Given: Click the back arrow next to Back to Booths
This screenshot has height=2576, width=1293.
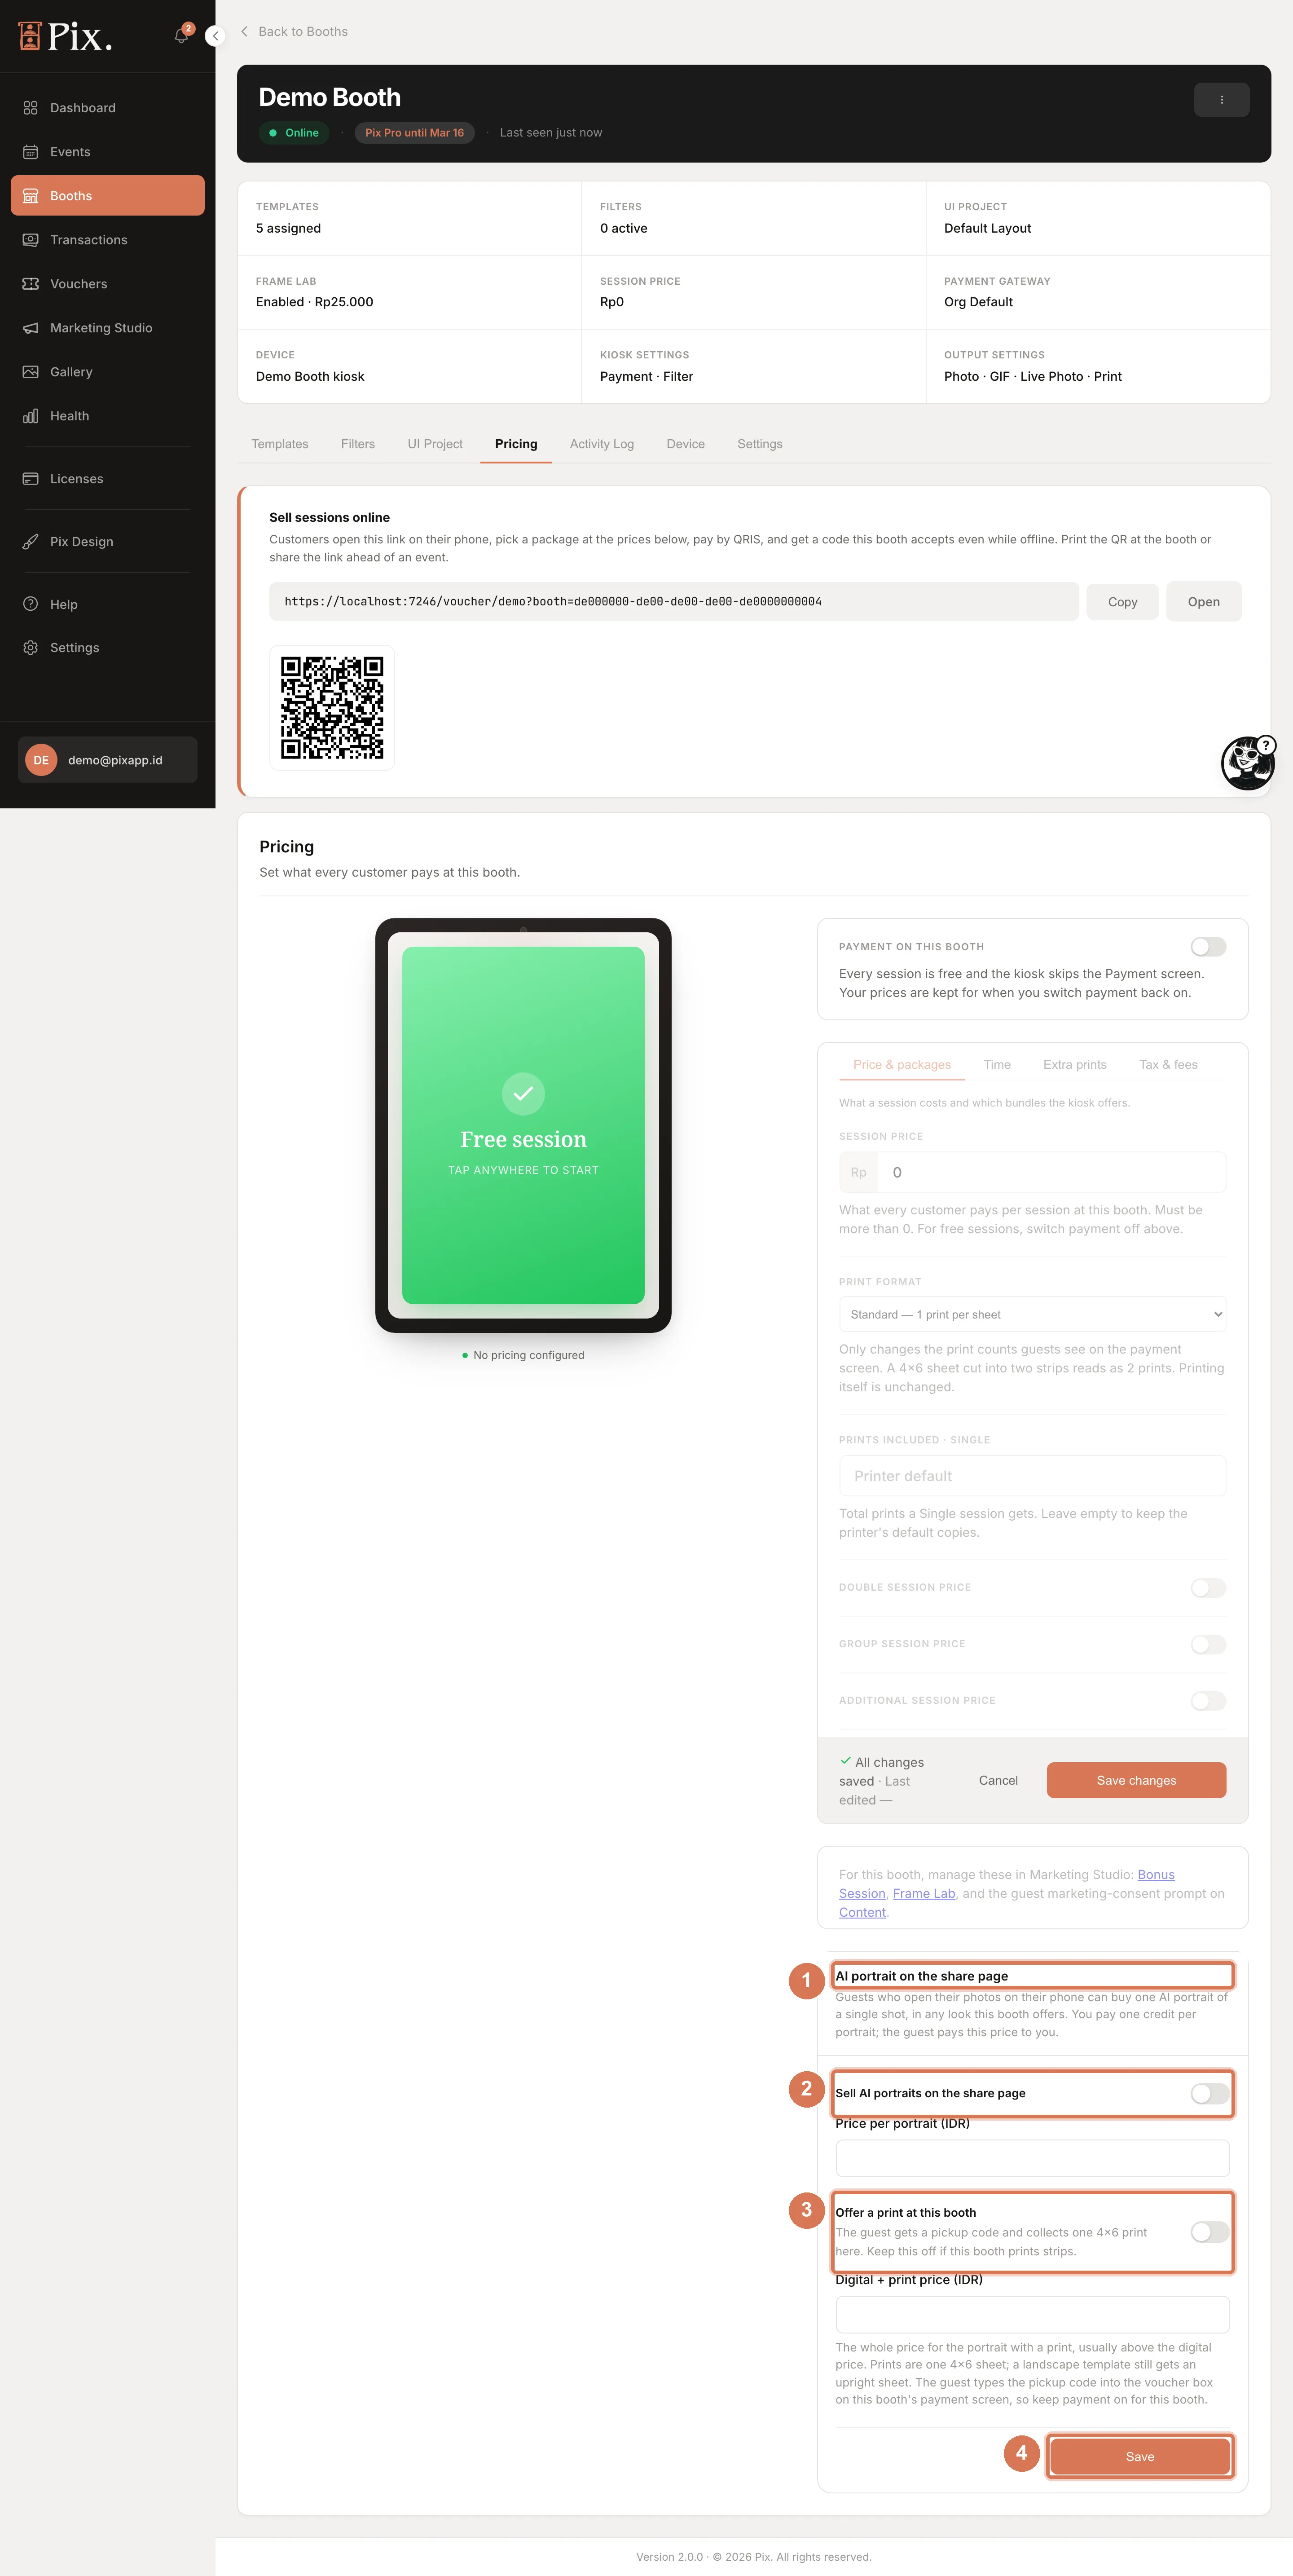Looking at the screenshot, I should coord(244,32).
